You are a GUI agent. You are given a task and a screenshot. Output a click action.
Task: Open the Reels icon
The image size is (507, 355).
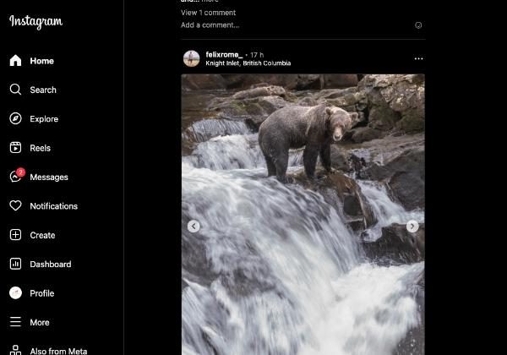[x=15, y=148]
